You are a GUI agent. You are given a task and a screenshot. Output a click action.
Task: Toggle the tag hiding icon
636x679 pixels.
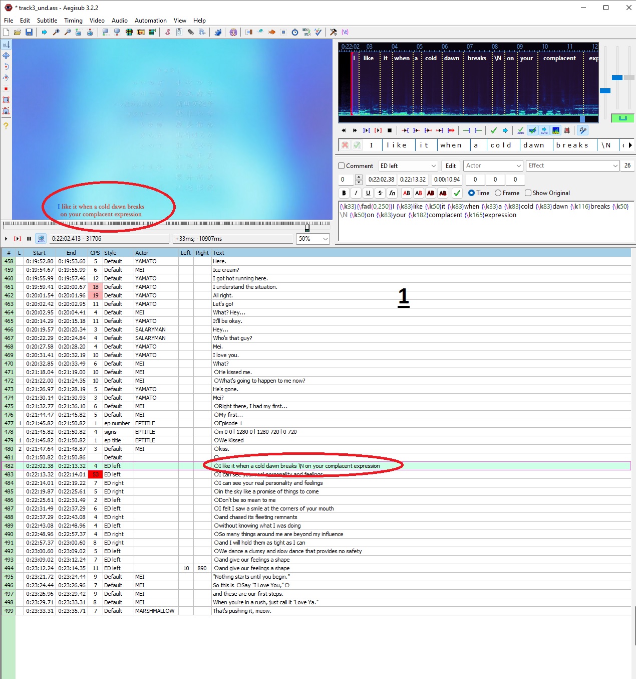[345, 32]
